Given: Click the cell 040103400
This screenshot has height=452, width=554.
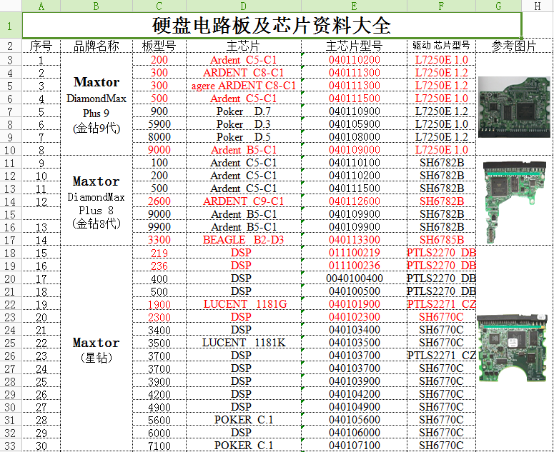Looking at the screenshot, I should [354, 330].
